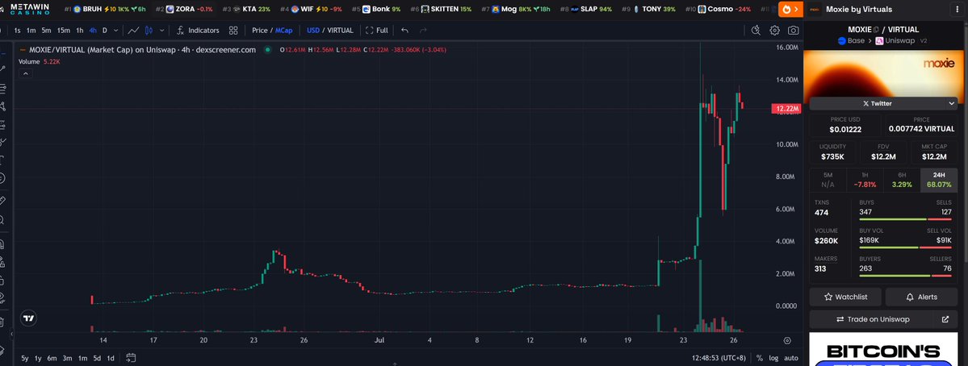Switch chart to Price mode
The height and width of the screenshot is (366, 968).
point(260,30)
